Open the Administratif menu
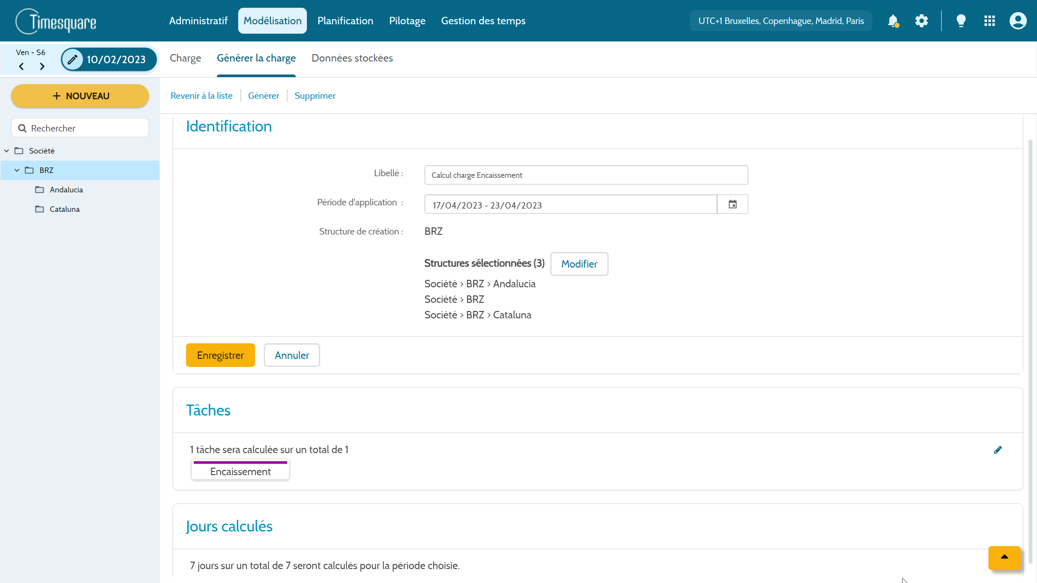 [198, 21]
